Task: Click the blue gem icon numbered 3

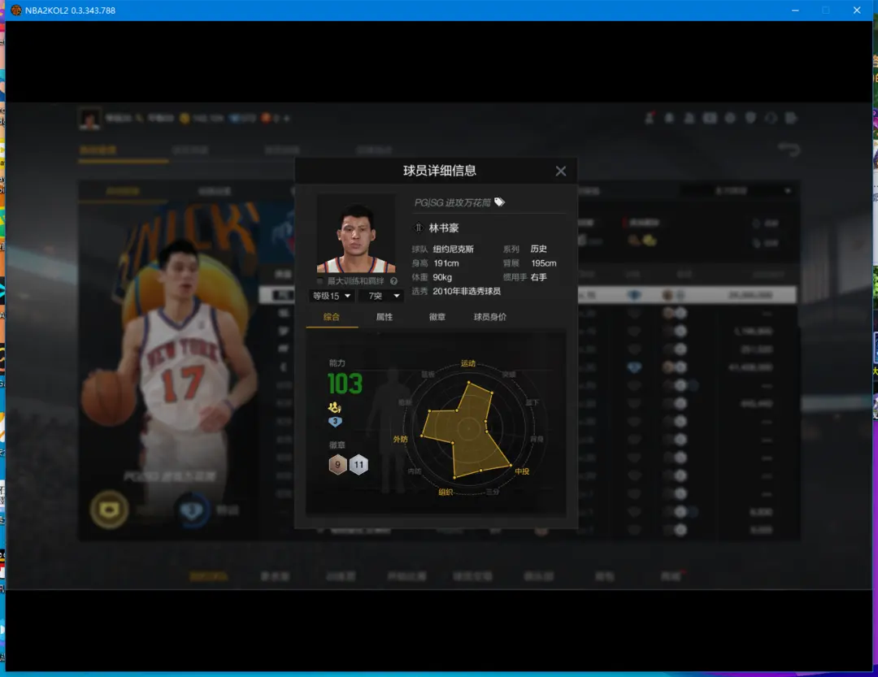Action: click(335, 422)
